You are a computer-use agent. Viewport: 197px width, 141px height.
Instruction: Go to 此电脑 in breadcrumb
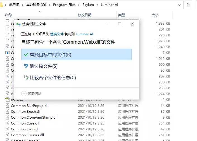tap(14, 5)
